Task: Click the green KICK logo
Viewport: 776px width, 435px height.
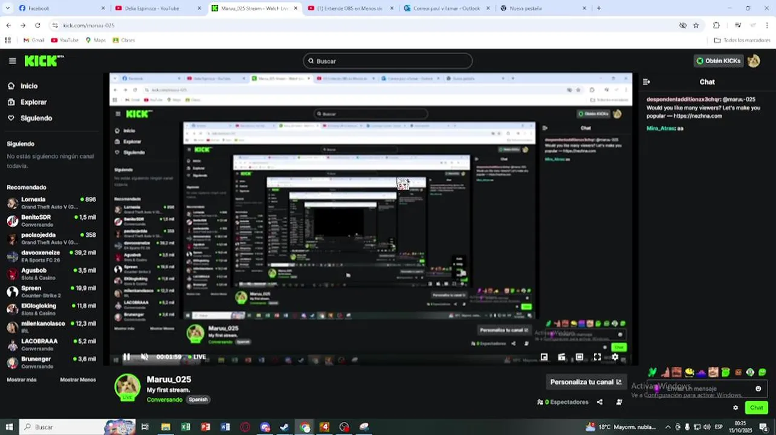Action: (44, 61)
